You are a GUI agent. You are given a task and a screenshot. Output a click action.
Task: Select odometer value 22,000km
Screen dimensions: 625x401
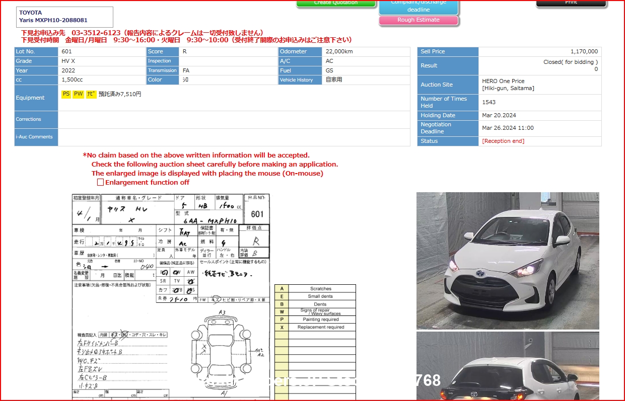339,52
